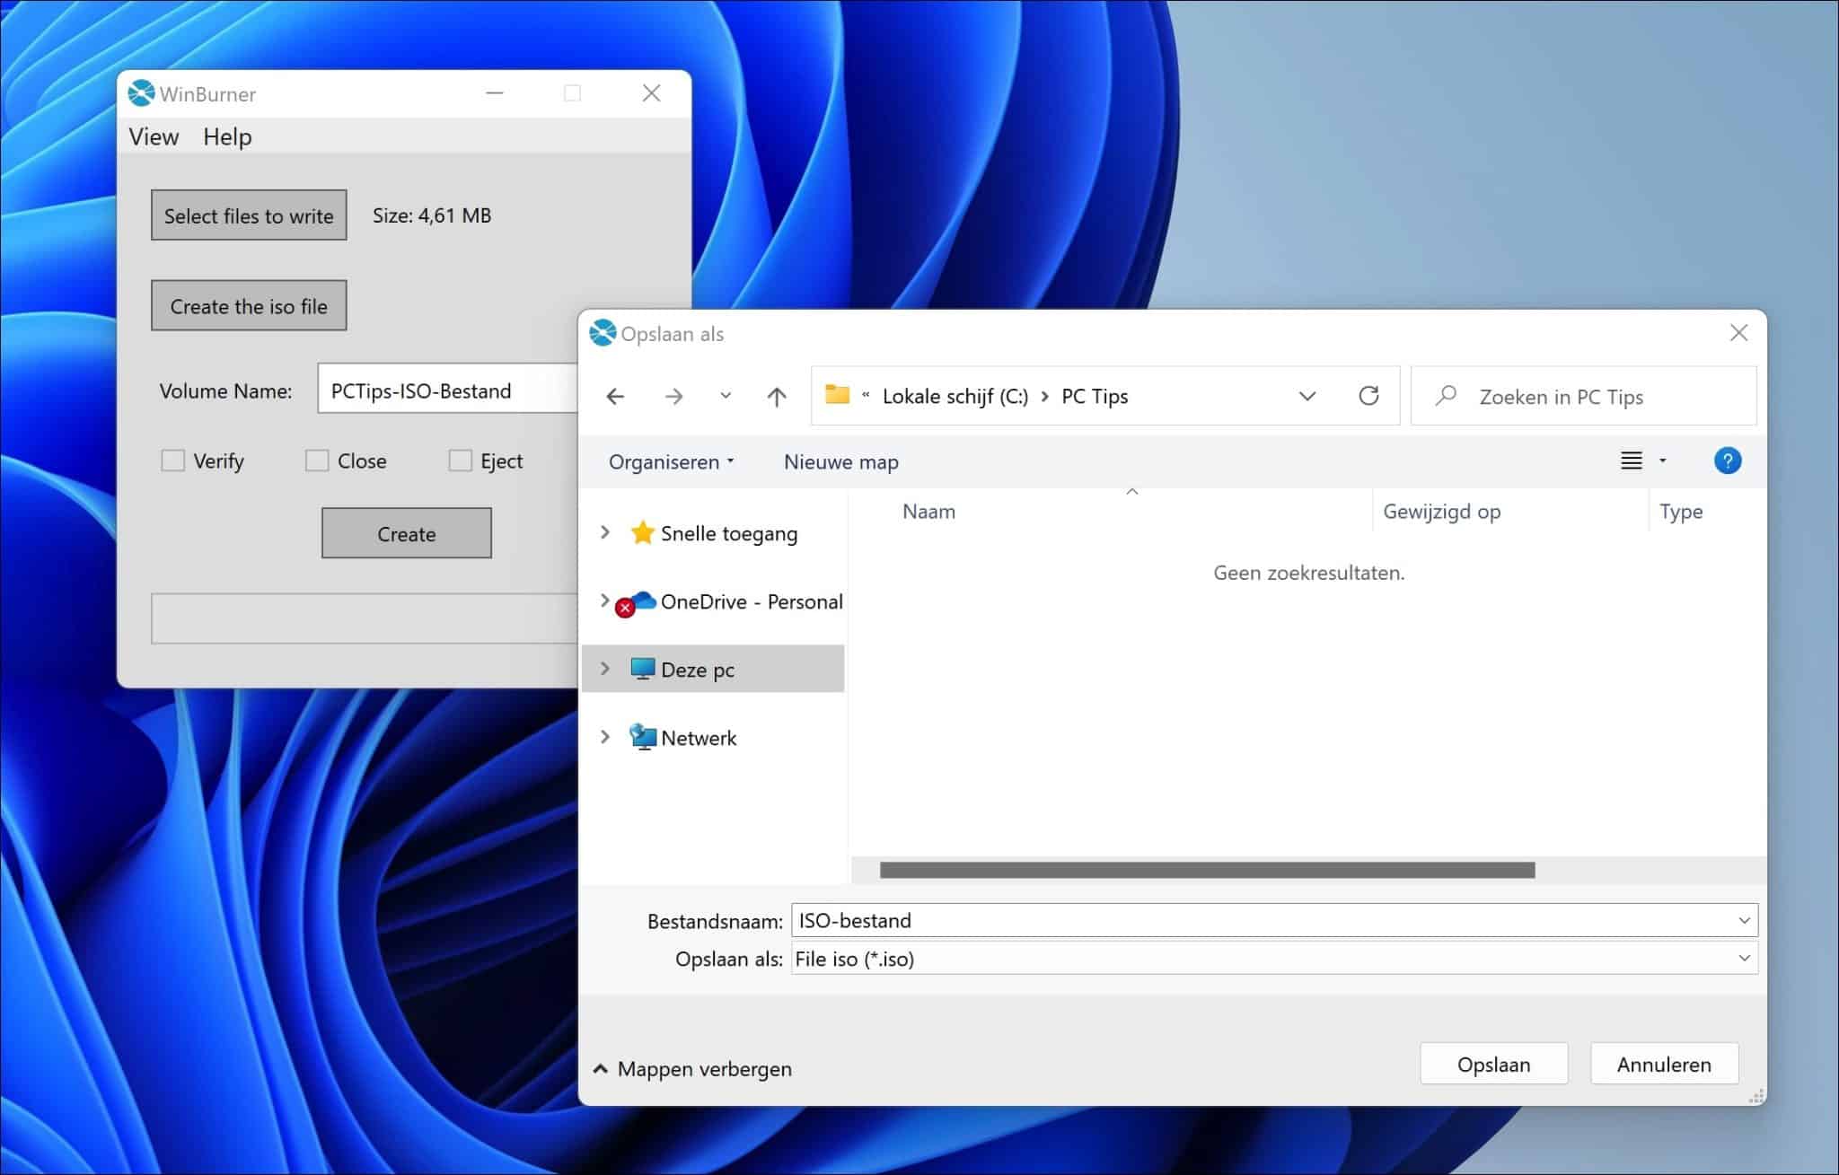Image resolution: width=1839 pixels, height=1175 pixels.
Task: Open the Help menu in WinBurner
Action: coord(226,136)
